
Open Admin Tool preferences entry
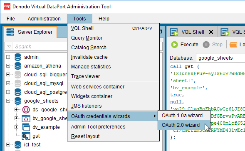pyautogui.click(x=113, y=126)
